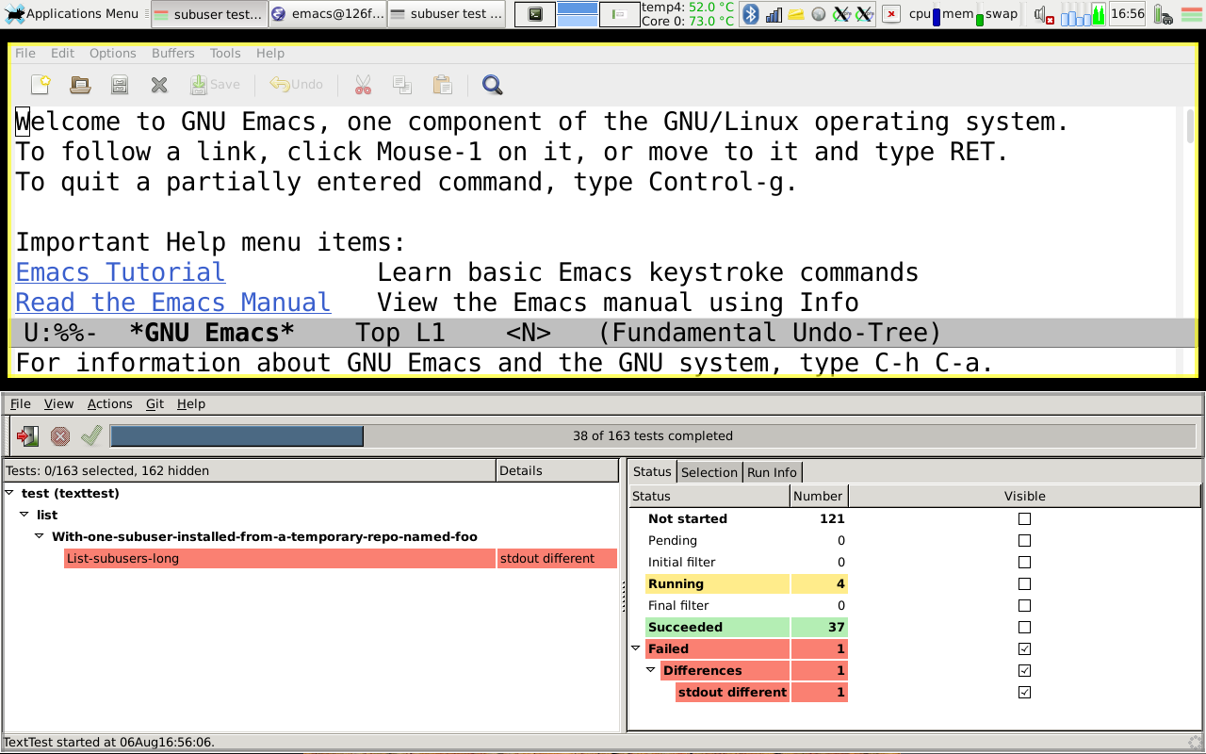Uncheck Visible for Differences row
Screen dimensions: 1206x754
[x=1025, y=670]
